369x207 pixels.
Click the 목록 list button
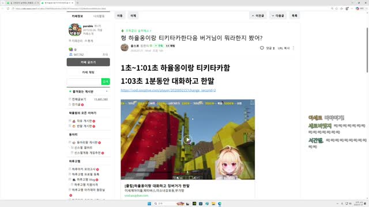[295, 16]
